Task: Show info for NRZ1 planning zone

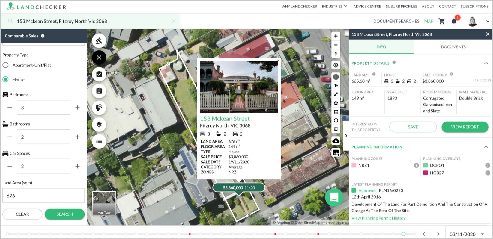Action: tap(416, 165)
